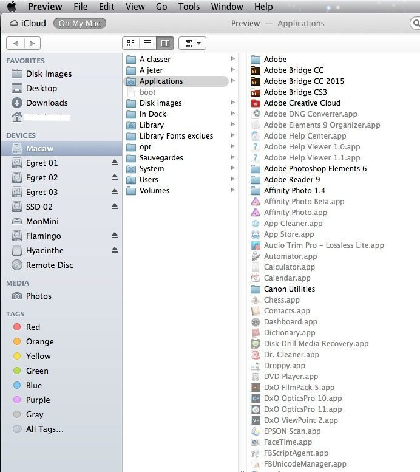Open the item arrangement dropdown
The height and width of the screenshot is (472, 420).
[x=192, y=43]
